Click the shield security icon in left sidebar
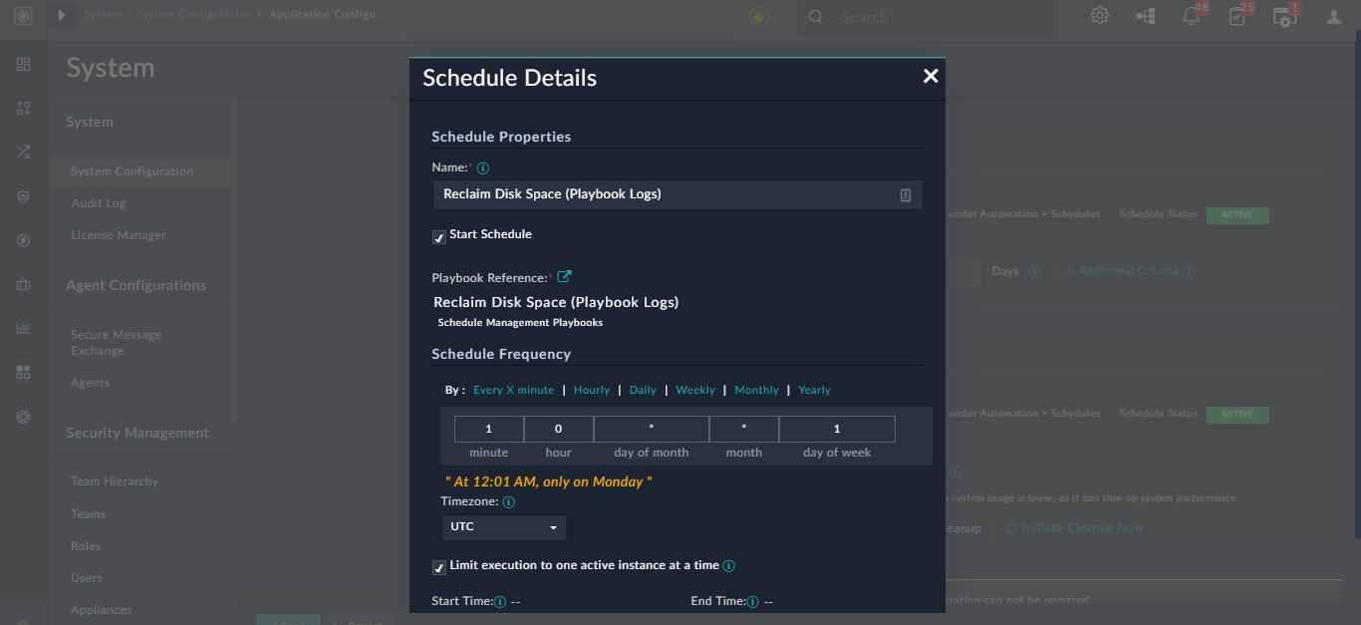The image size is (1361, 625). 23,196
